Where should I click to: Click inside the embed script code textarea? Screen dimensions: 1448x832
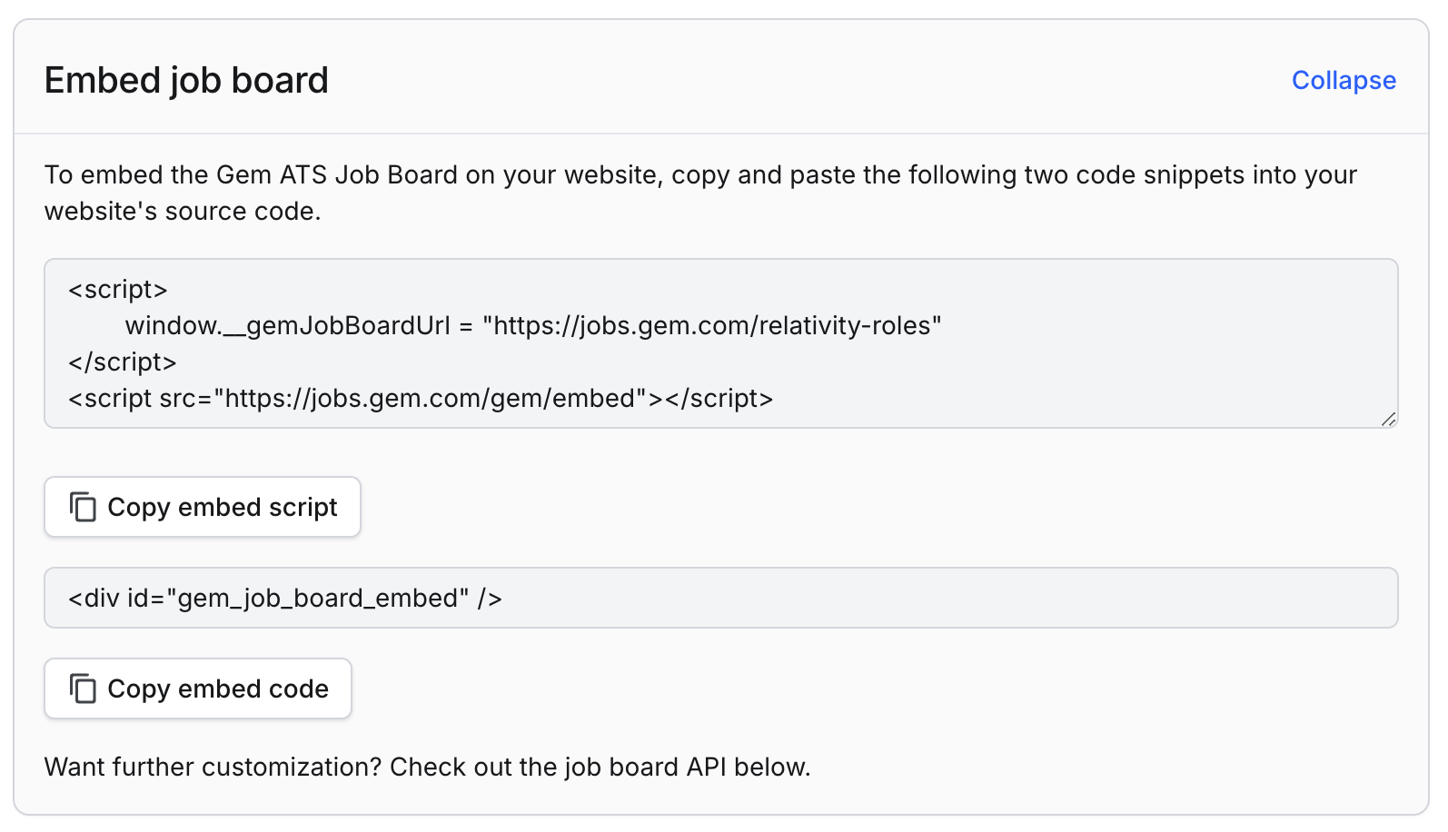coord(721,343)
